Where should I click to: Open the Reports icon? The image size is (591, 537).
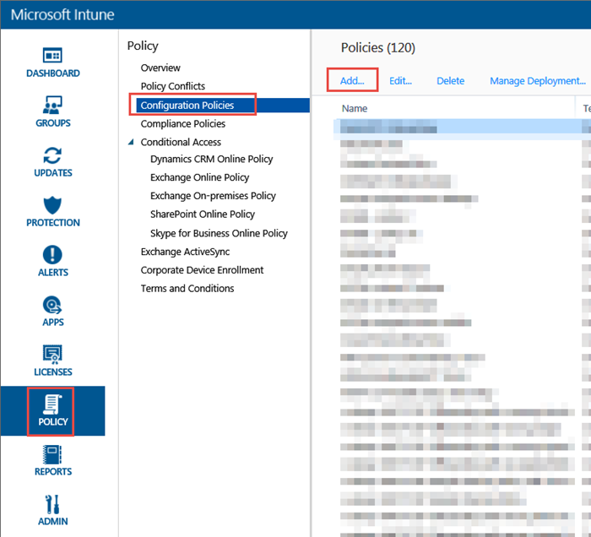pos(52,454)
